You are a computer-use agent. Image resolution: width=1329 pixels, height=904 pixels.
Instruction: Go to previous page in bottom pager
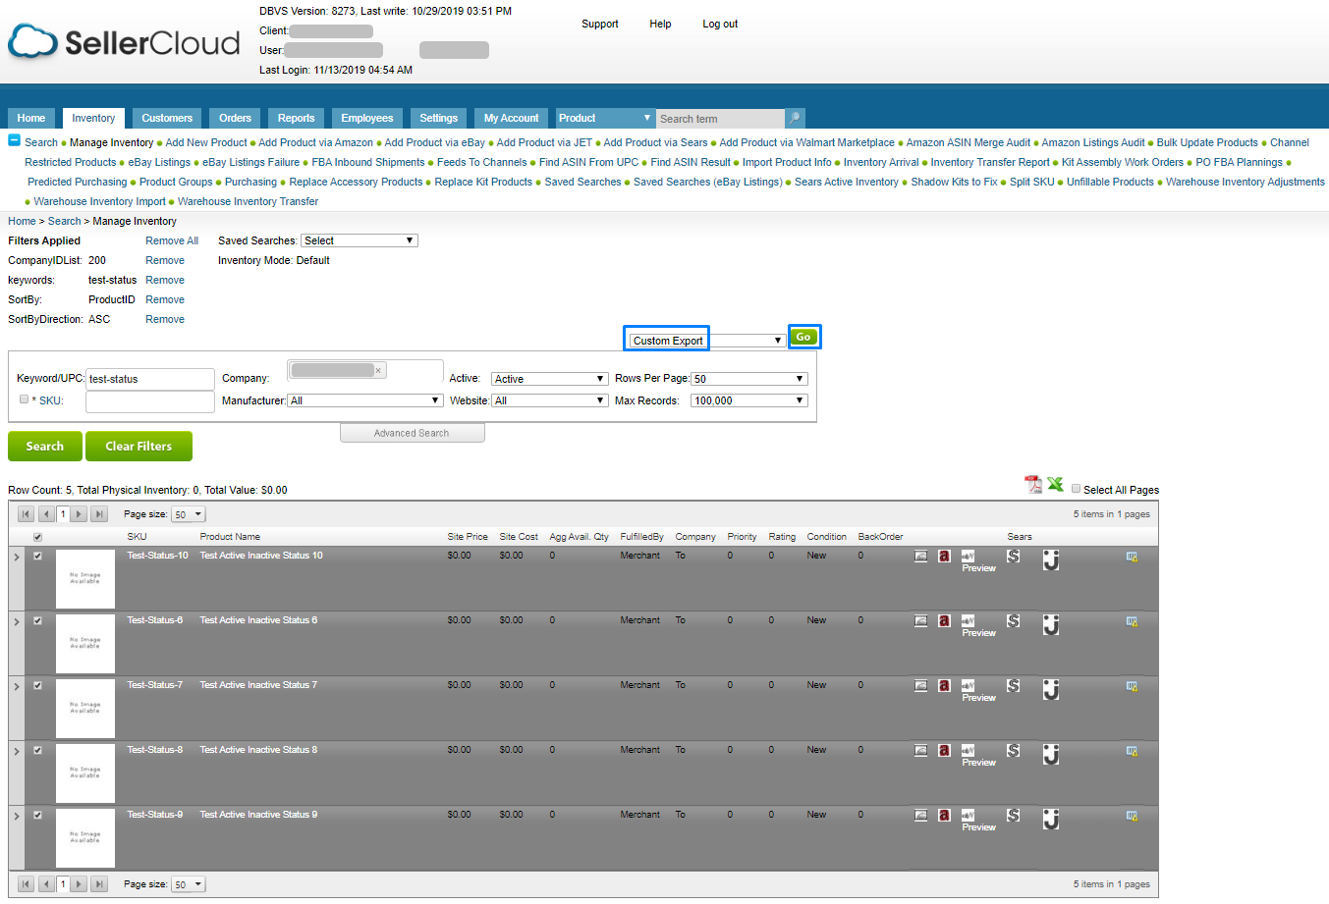pos(45,884)
